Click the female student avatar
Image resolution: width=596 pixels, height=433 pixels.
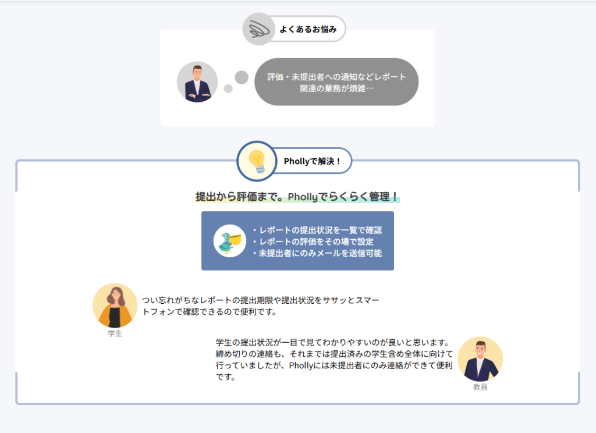[x=115, y=306]
